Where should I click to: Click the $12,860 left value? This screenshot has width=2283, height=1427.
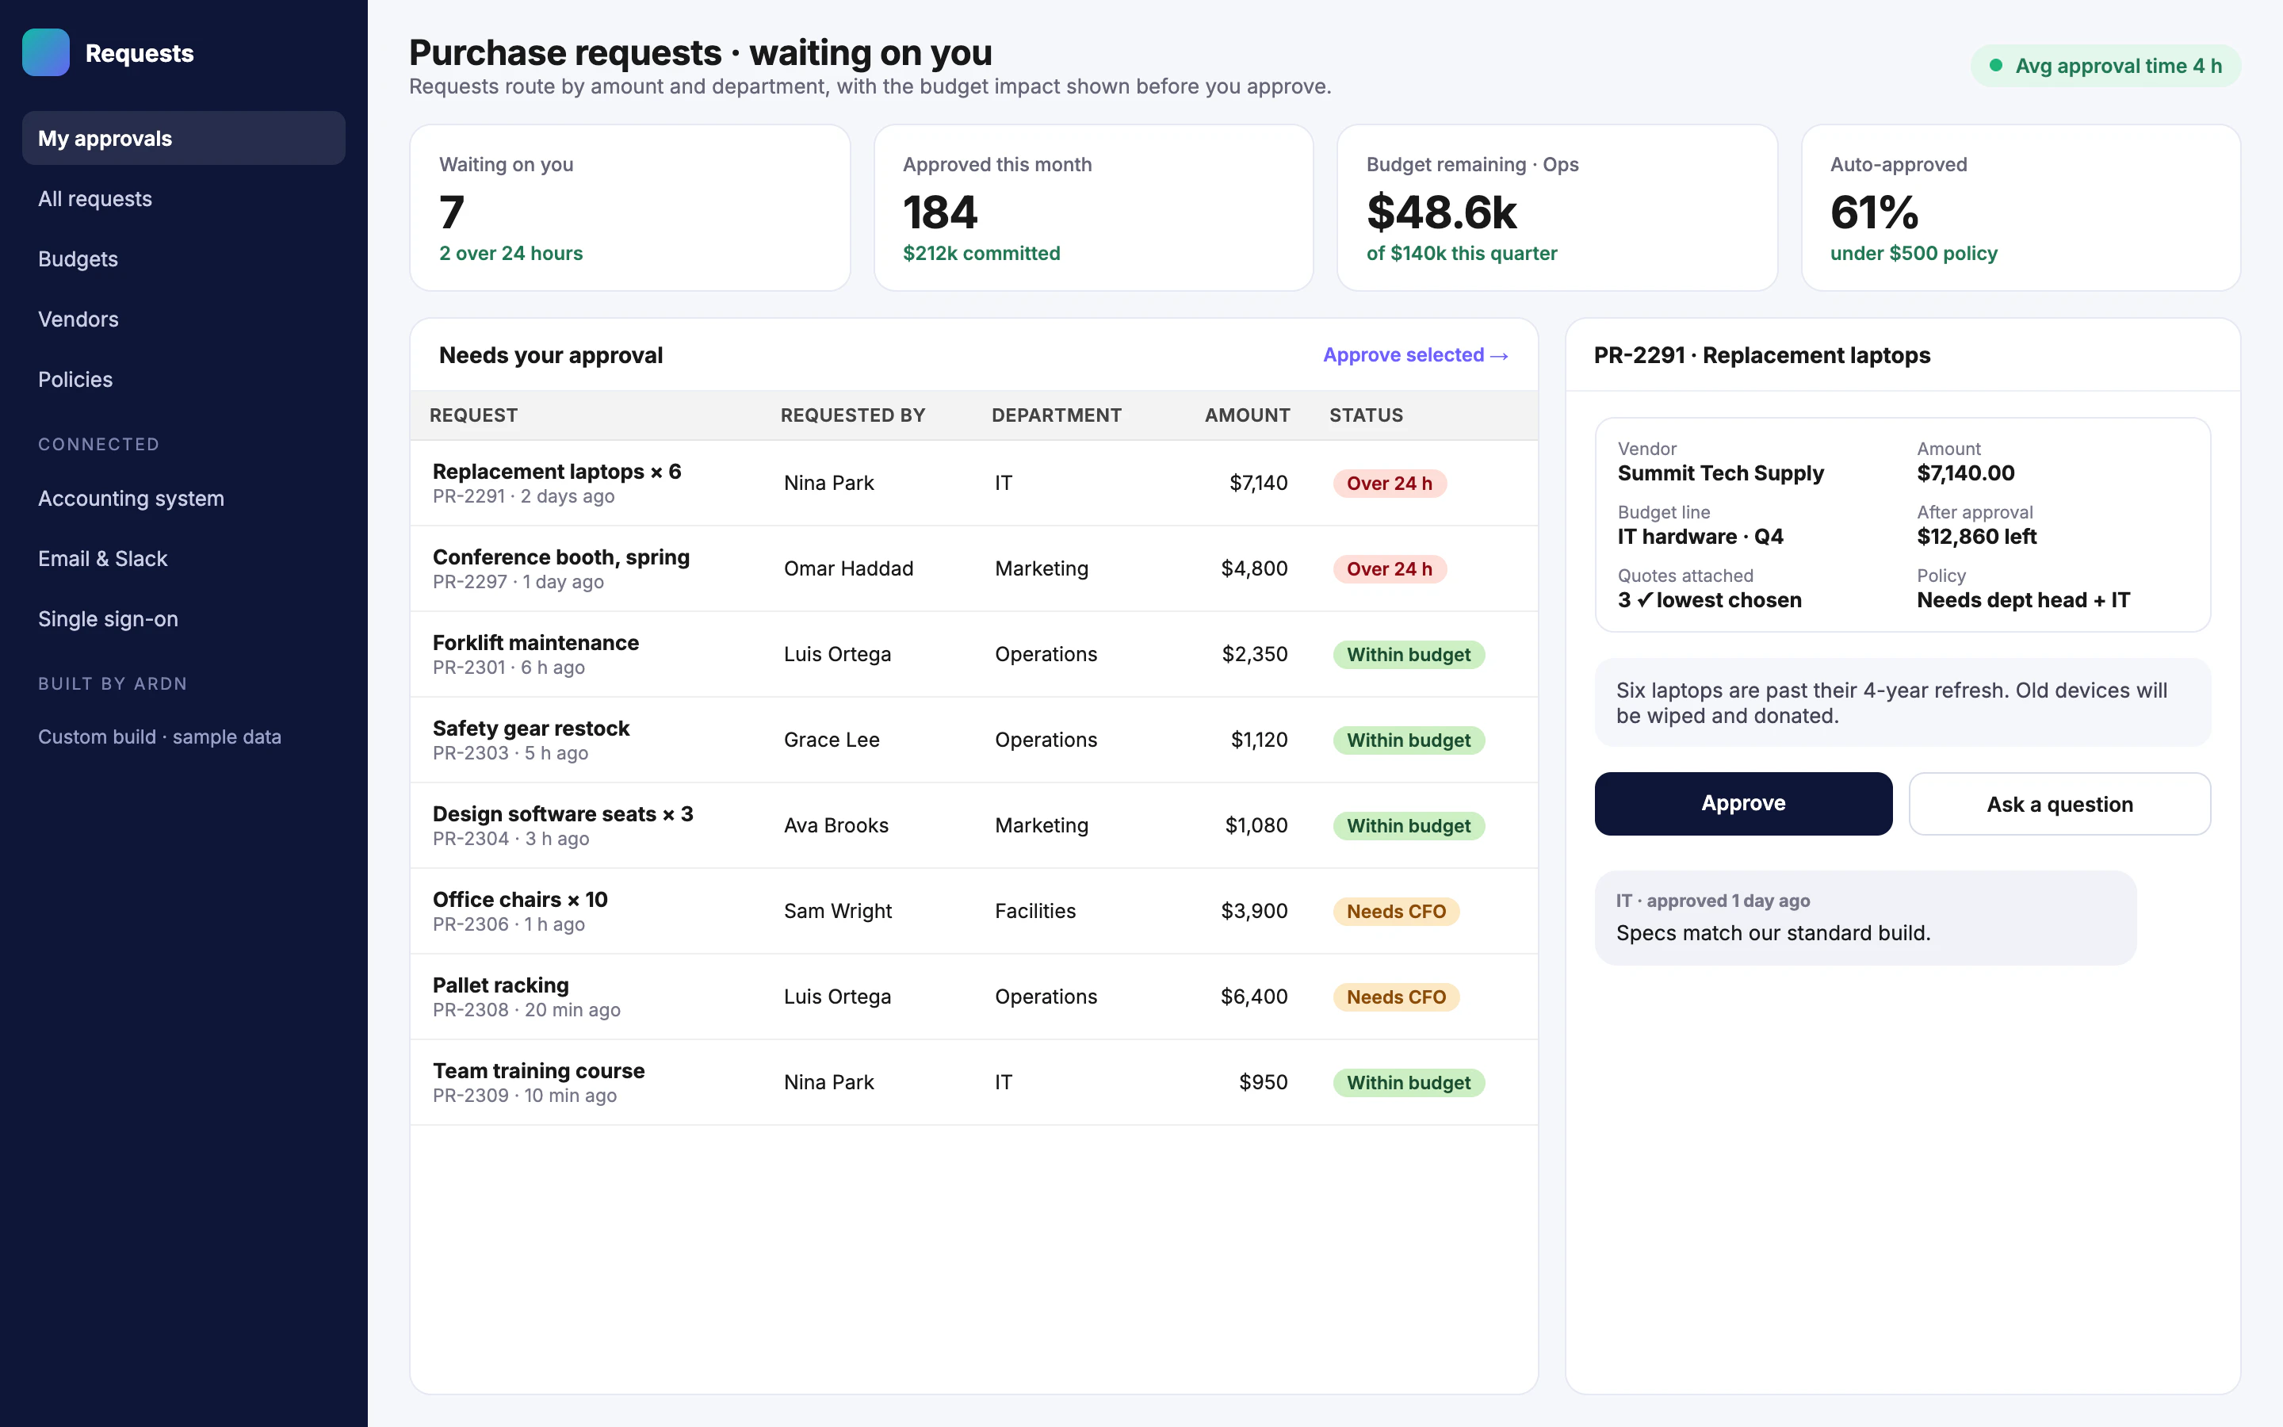pos(1976,537)
